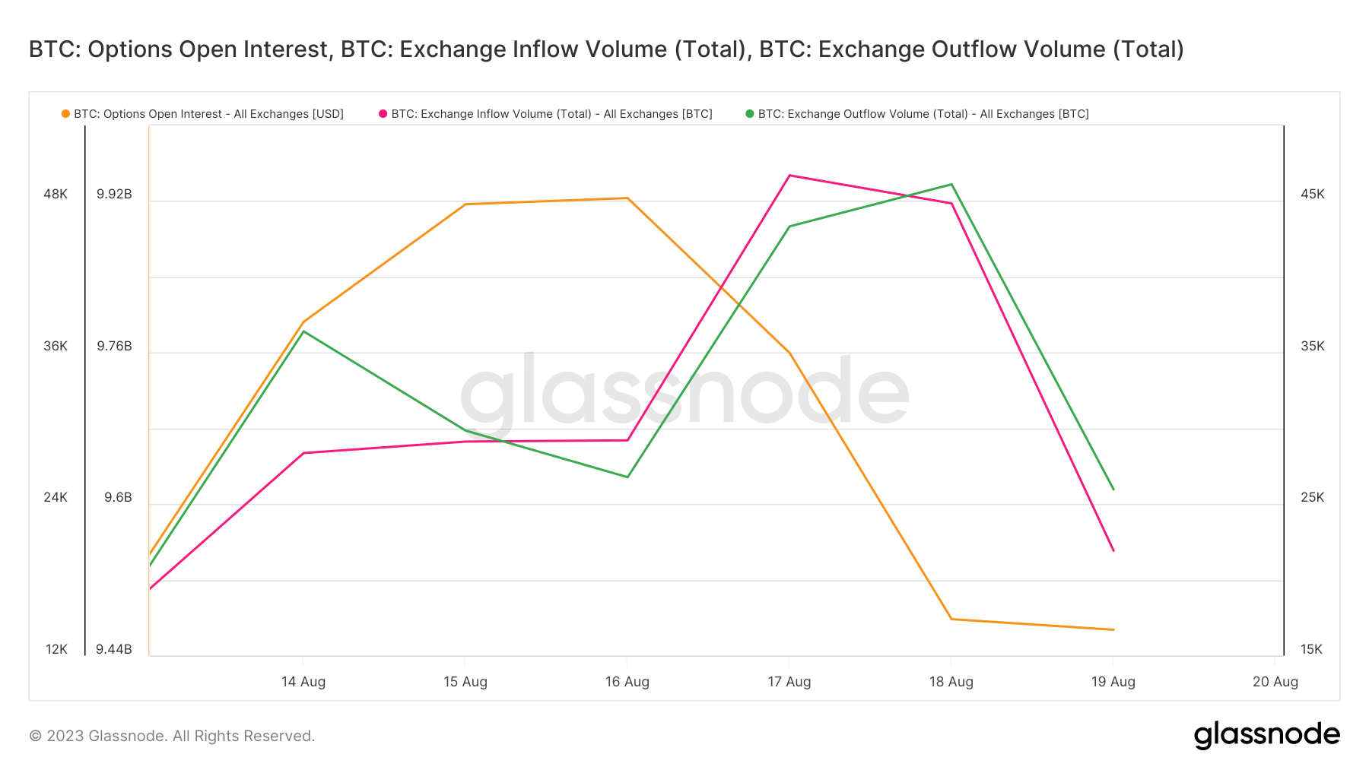The width and height of the screenshot is (1369, 770).
Task: Select the 16 Aug date label
Action: (x=627, y=682)
